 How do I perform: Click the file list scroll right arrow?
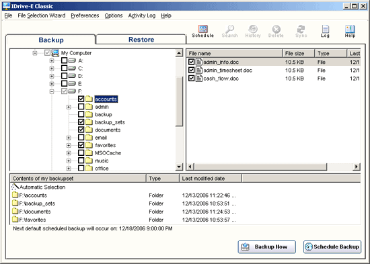point(357,167)
